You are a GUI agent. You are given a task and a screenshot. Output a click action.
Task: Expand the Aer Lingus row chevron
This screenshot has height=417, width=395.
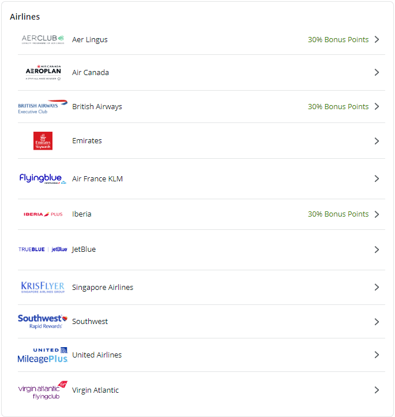tap(377, 39)
